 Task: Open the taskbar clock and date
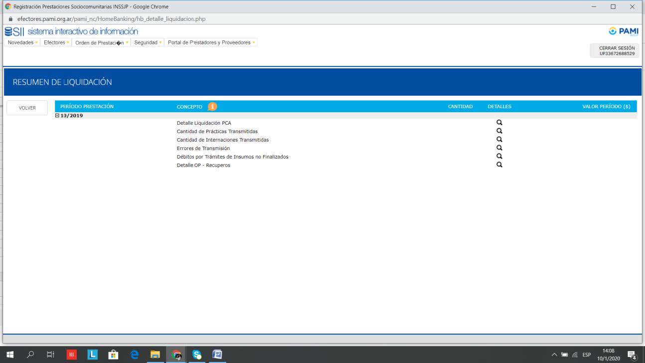(x=609, y=355)
